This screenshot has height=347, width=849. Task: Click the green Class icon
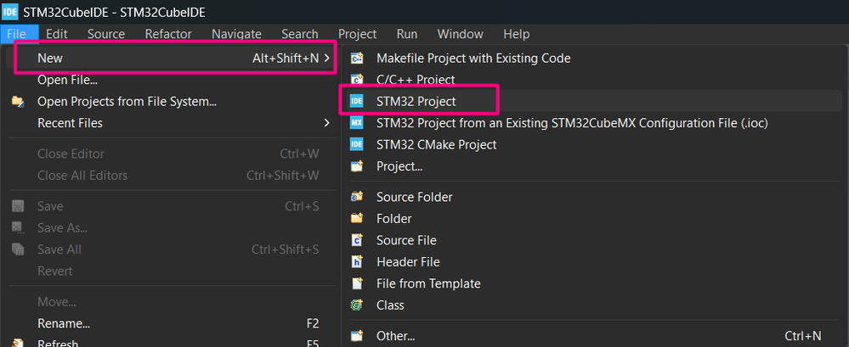[x=357, y=305]
